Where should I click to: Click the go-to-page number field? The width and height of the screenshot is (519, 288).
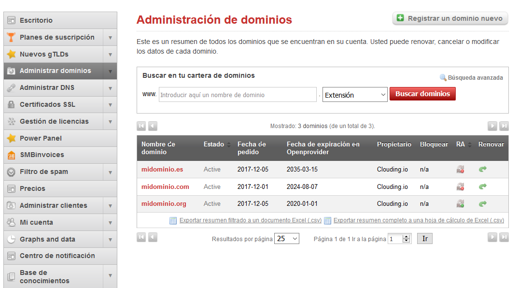[x=400, y=239]
